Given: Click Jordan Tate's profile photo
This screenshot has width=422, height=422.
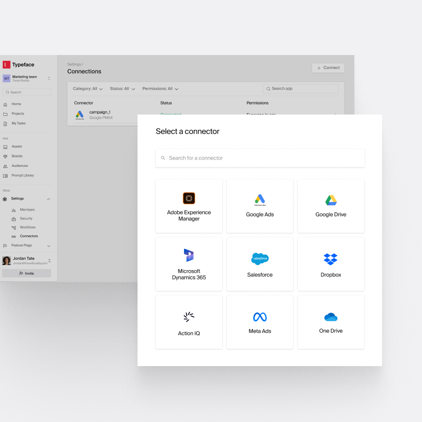Looking at the screenshot, I should [6, 261].
